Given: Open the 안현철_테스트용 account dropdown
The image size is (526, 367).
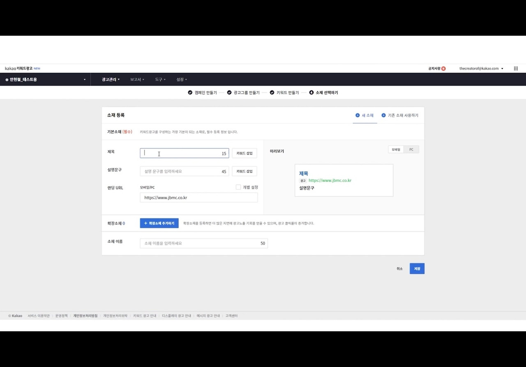Looking at the screenshot, I should click(45, 79).
